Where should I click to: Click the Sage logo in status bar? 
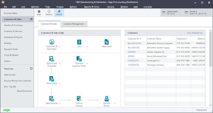tap(7, 110)
